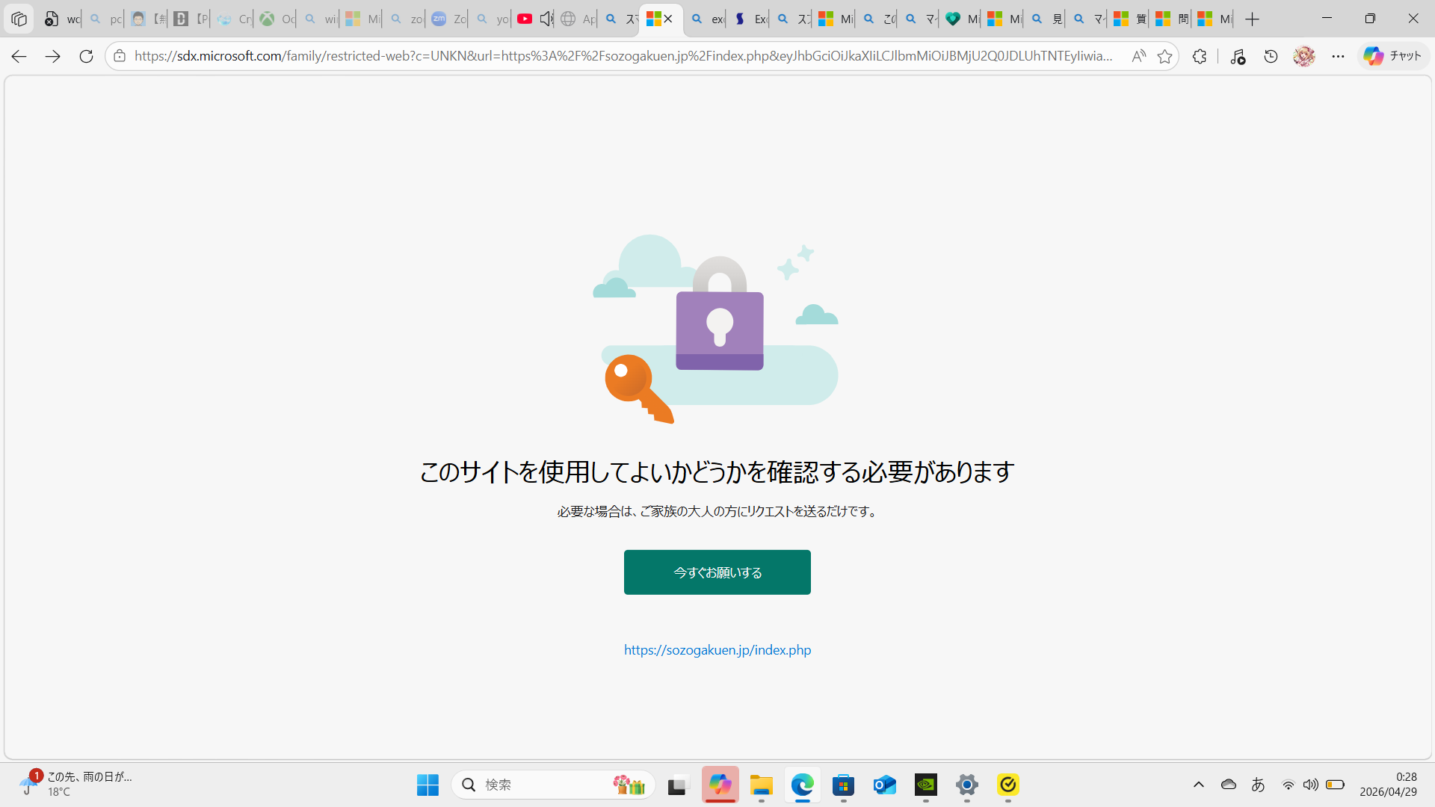Switch to the 'Ex' tab with blue S icon
Image resolution: width=1435 pixels, height=807 pixels.
pyautogui.click(x=749, y=19)
